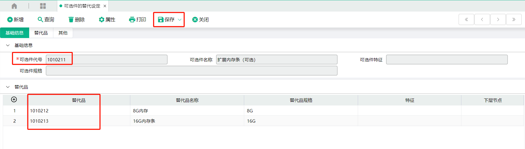Switch to the 替代品 tab

pyautogui.click(x=41, y=33)
